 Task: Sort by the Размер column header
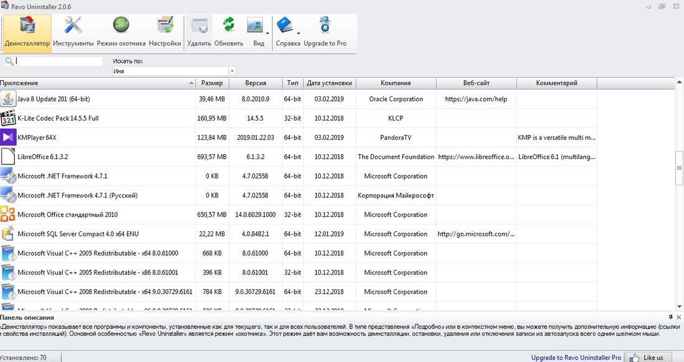(213, 83)
